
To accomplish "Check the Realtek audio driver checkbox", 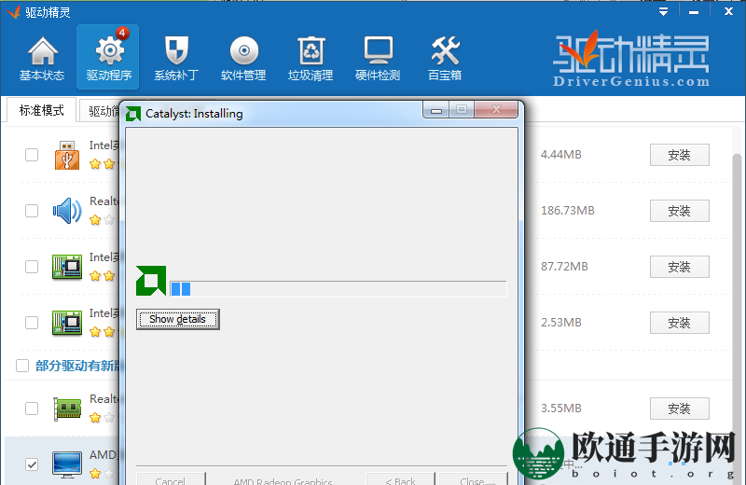I will (32, 211).
